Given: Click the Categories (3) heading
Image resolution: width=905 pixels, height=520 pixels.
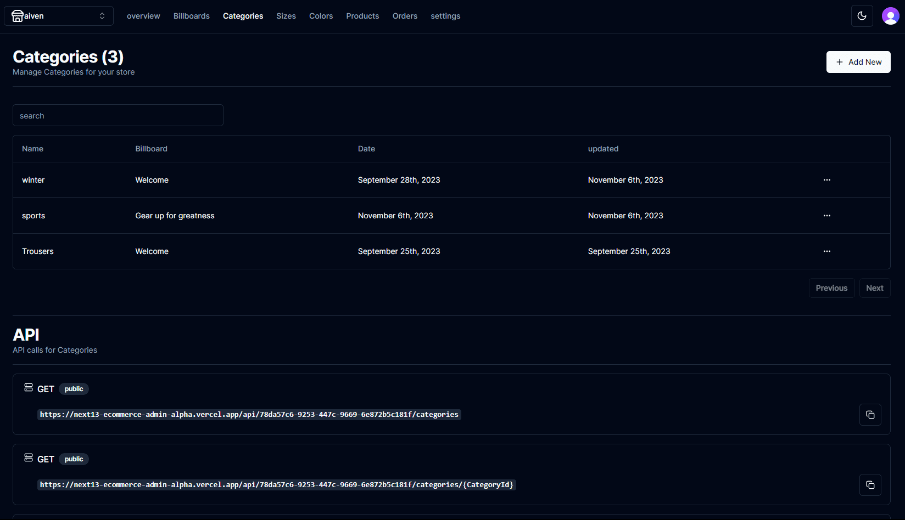Looking at the screenshot, I should click(68, 56).
